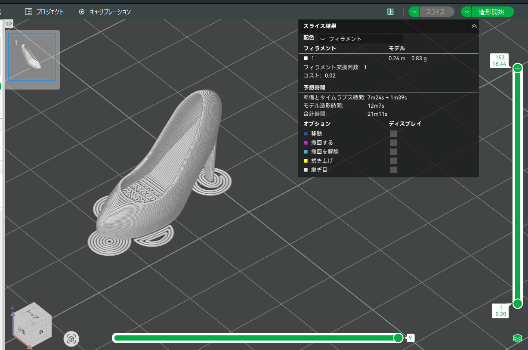Click the camera view reset icon
Screen dimensions: 528x350
point(71,339)
